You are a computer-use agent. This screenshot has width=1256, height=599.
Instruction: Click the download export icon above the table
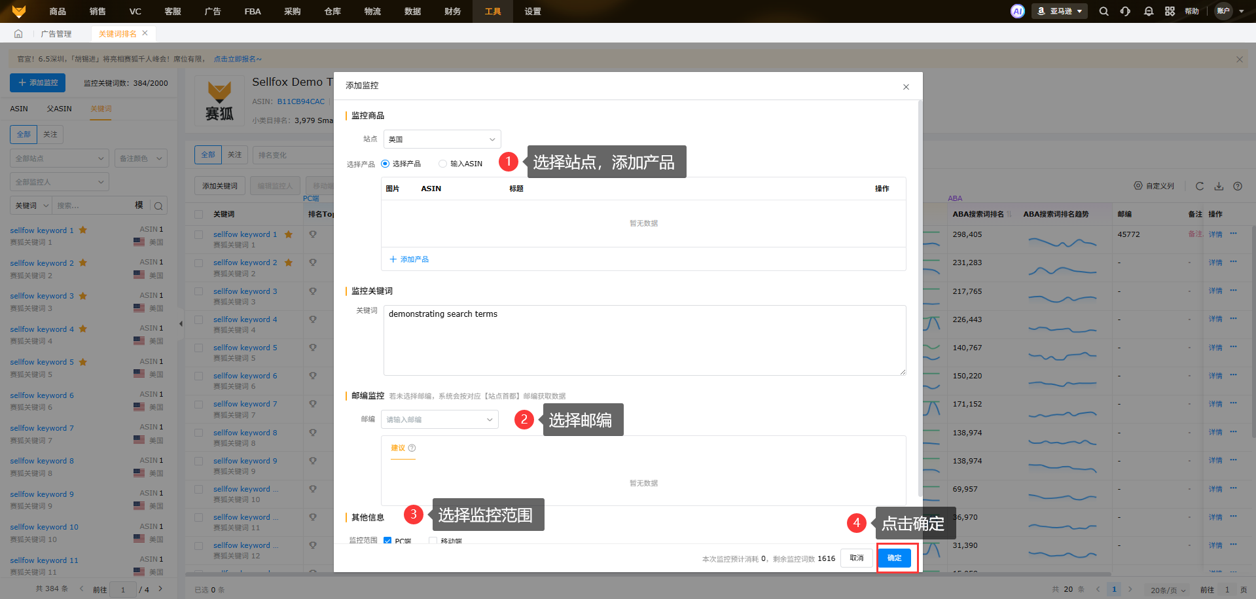[1219, 186]
